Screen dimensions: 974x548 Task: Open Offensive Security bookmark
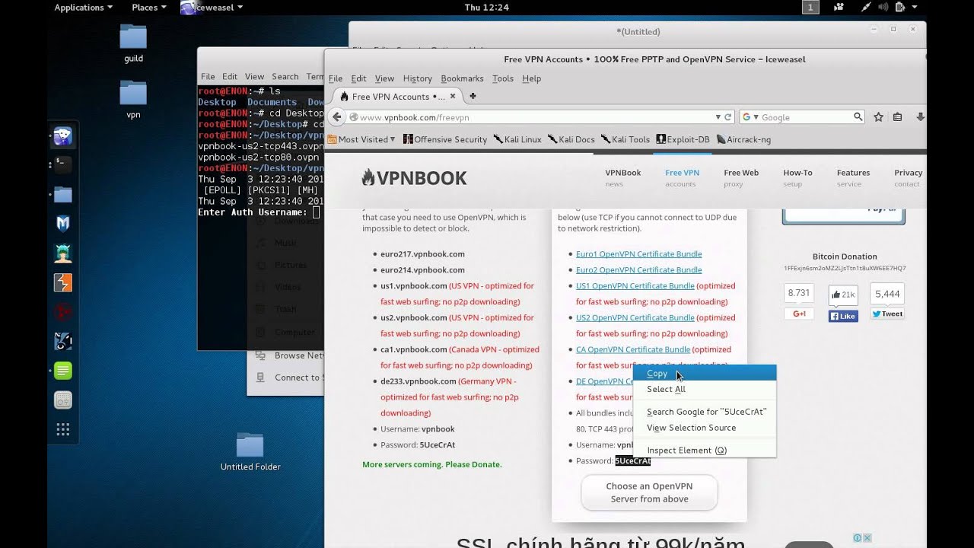click(445, 139)
